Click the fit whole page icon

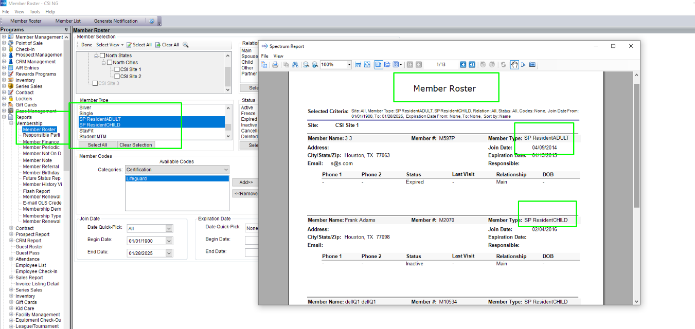click(367, 65)
